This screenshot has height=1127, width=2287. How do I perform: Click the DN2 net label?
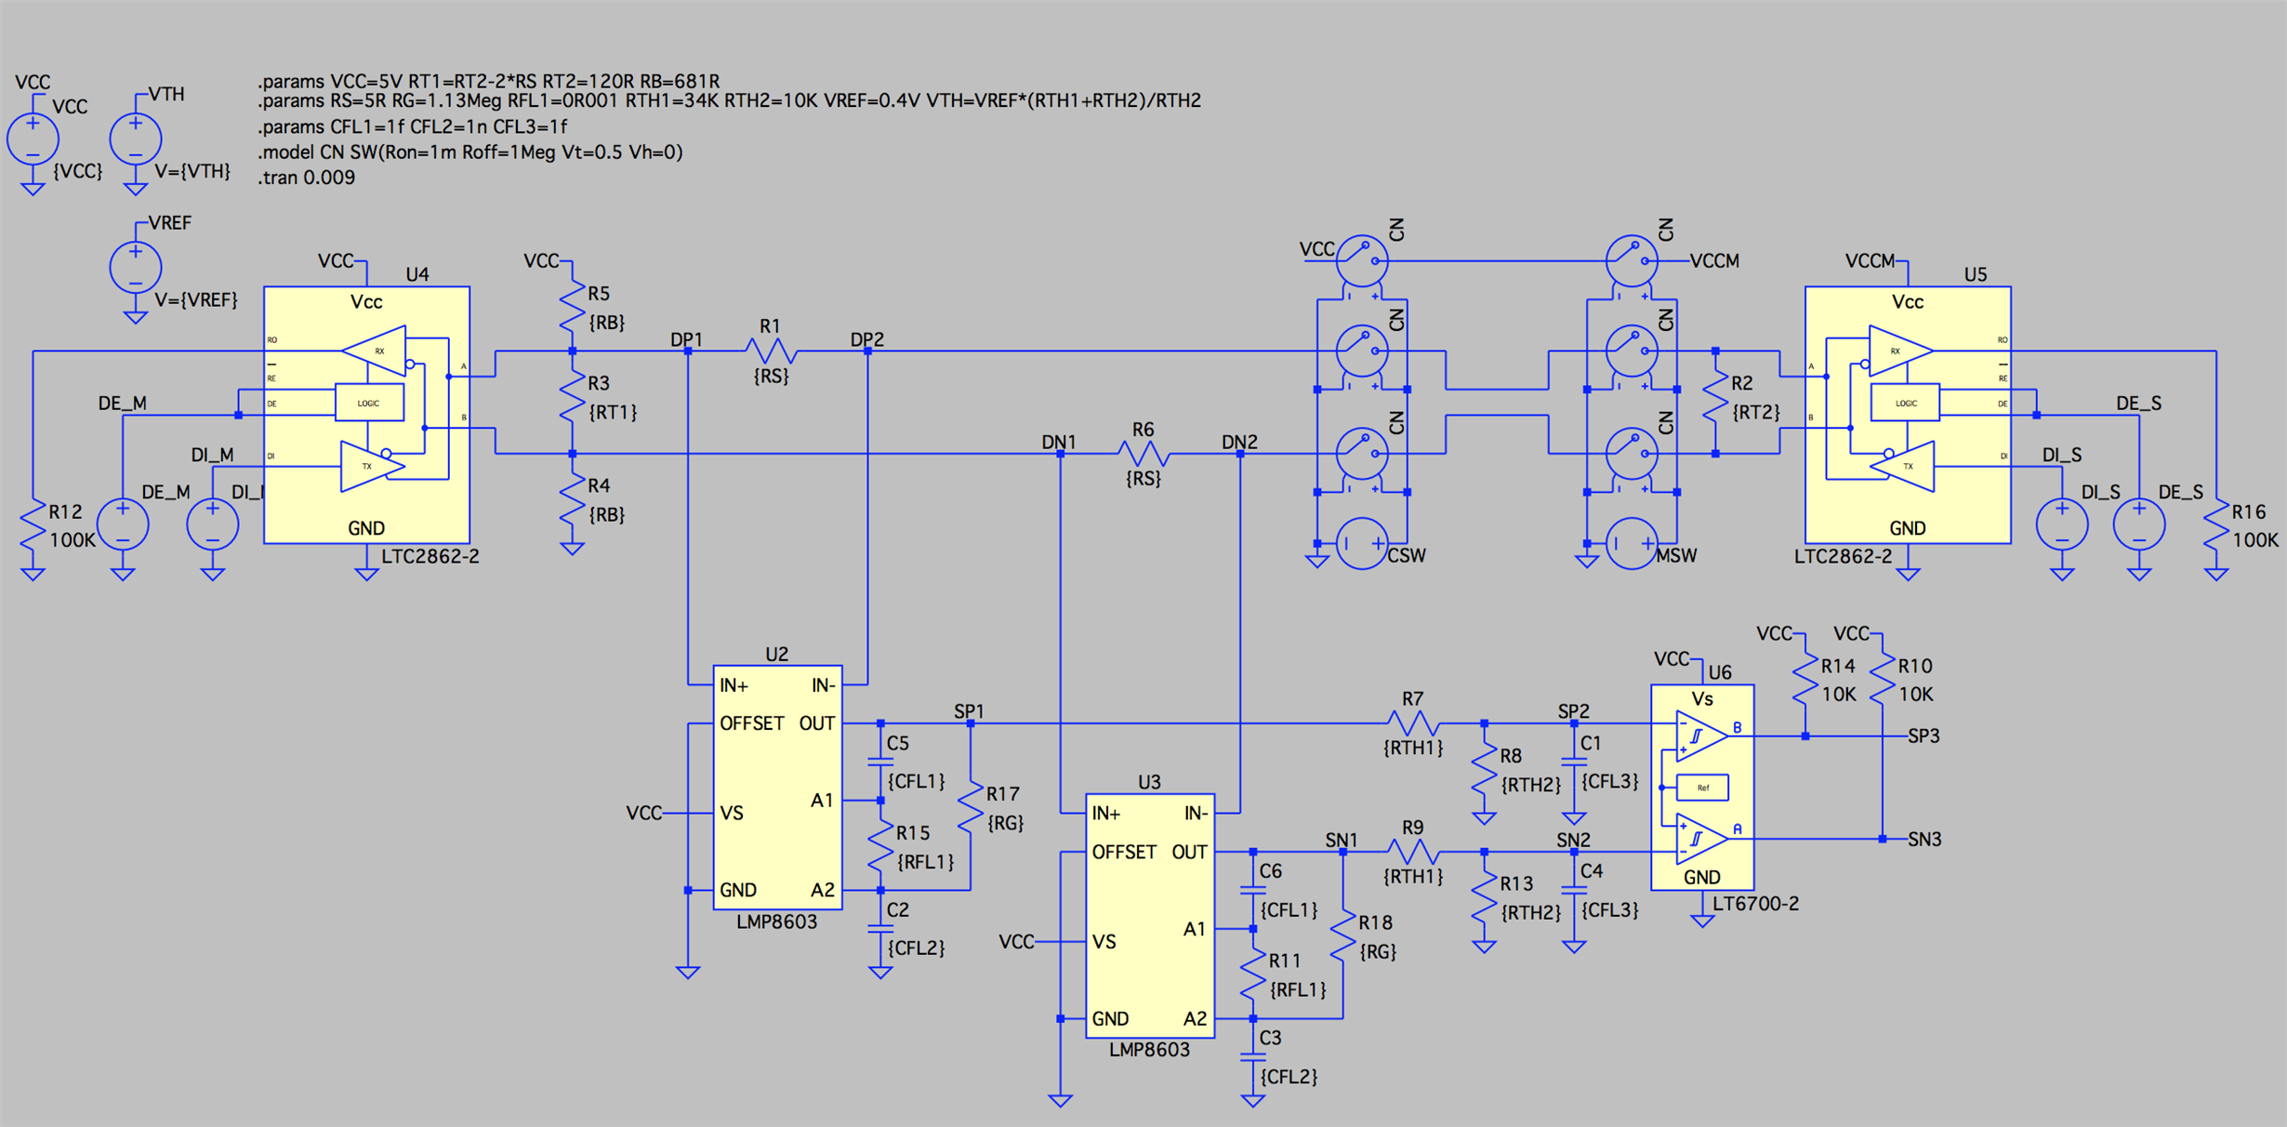pyautogui.click(x=1239, y=442)
